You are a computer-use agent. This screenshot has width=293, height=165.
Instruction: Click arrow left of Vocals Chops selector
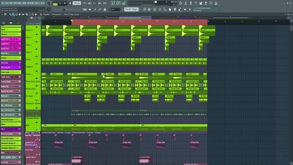pos(123,9)
